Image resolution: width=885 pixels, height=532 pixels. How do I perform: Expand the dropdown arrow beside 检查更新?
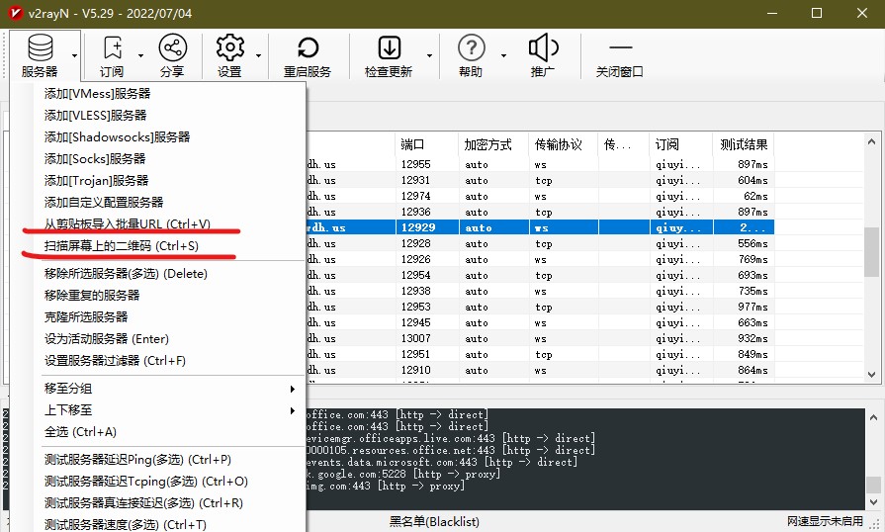click(430, 56)
